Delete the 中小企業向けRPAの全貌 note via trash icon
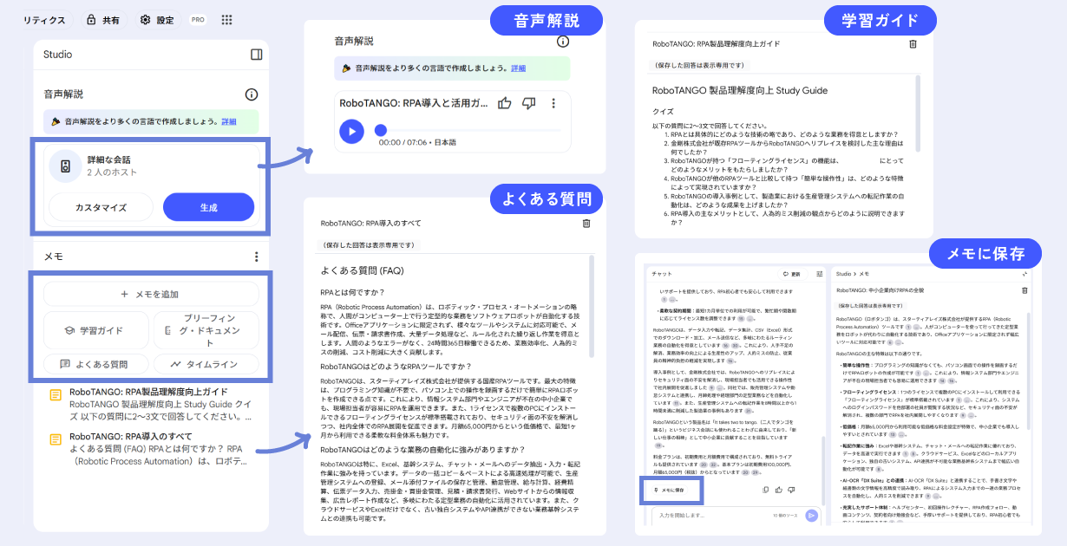 (1024, 290)
